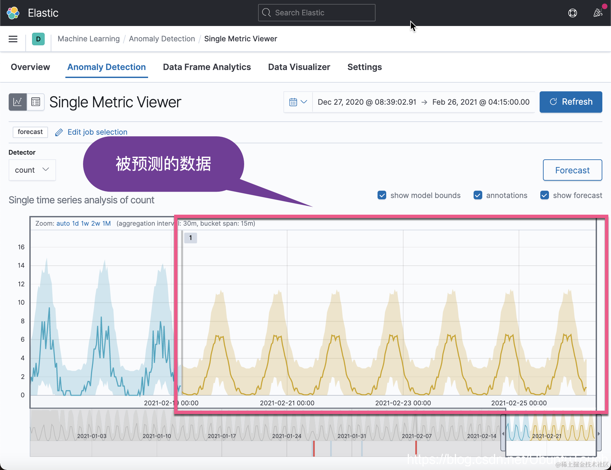Click the right handle of the timeline brush
This screenshot has width=611, height=470.
click(x=599, y=433)
